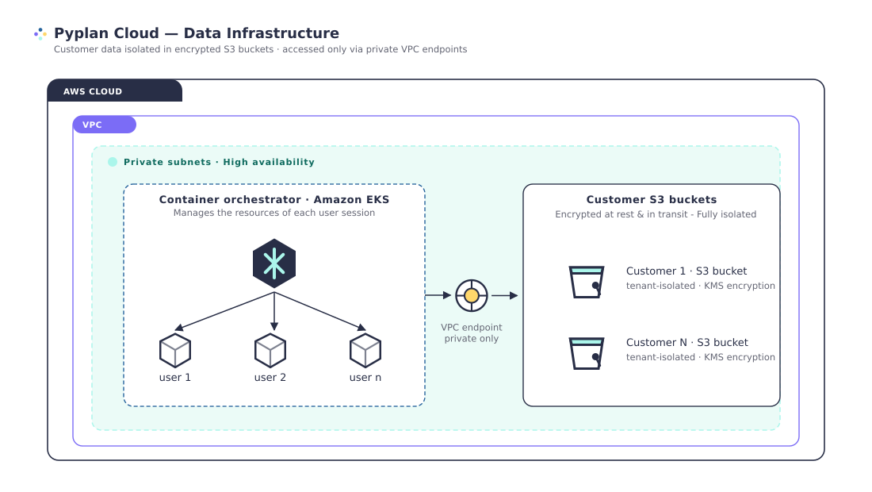Click the Customer 1 S3 bucket icon
The width and height of the screenshot is (872, 492).
point(586,282)
